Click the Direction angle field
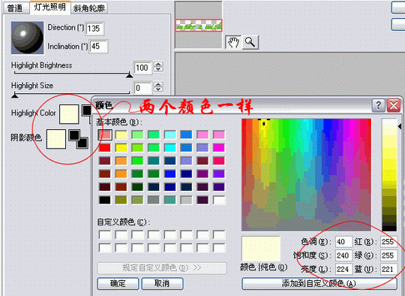405x296 pixels. [94, 29]
